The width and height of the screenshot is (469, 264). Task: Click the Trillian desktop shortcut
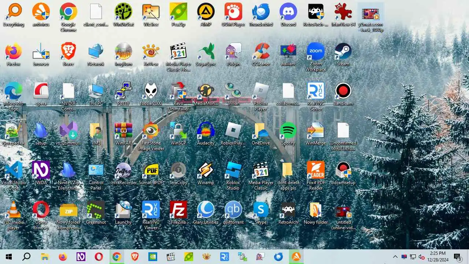click(x=233, y=94)
